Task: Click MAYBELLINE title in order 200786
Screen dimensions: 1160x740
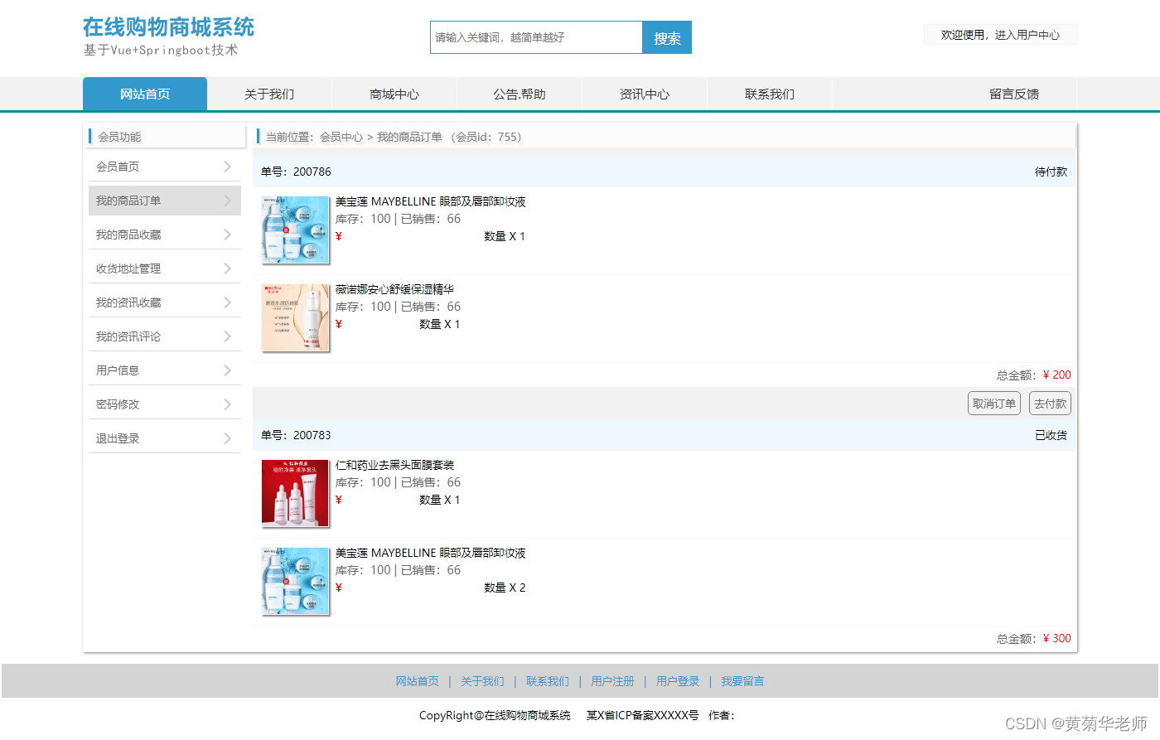Action: [x=431, y=201]
